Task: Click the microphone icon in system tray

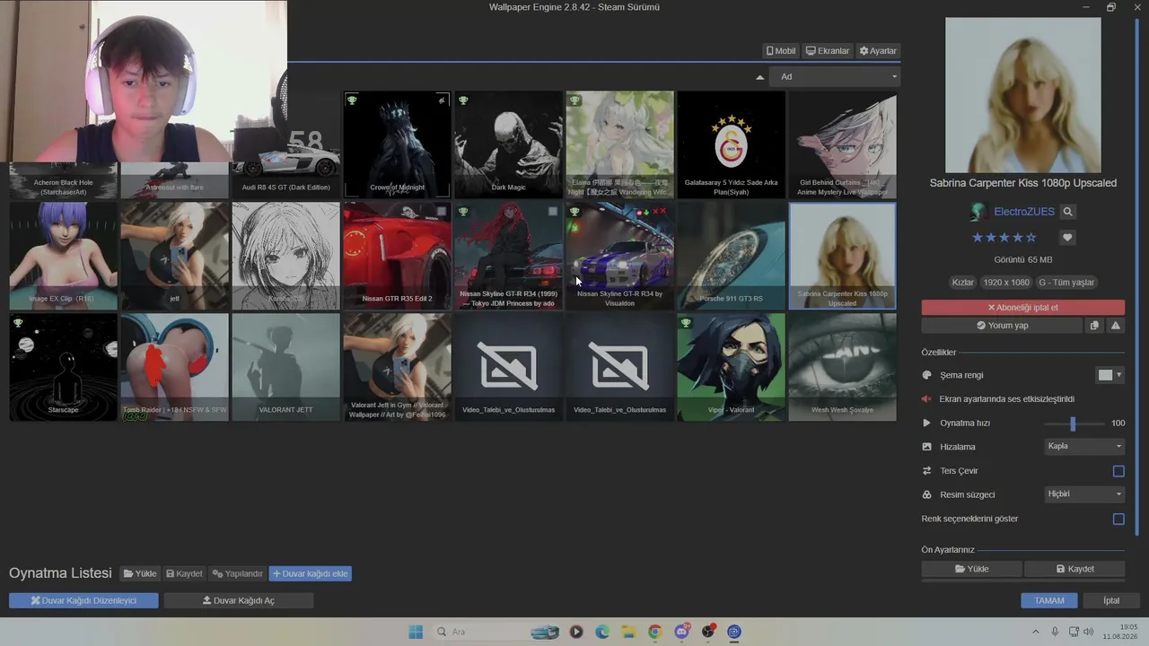Action: (x=1055, y=632)
